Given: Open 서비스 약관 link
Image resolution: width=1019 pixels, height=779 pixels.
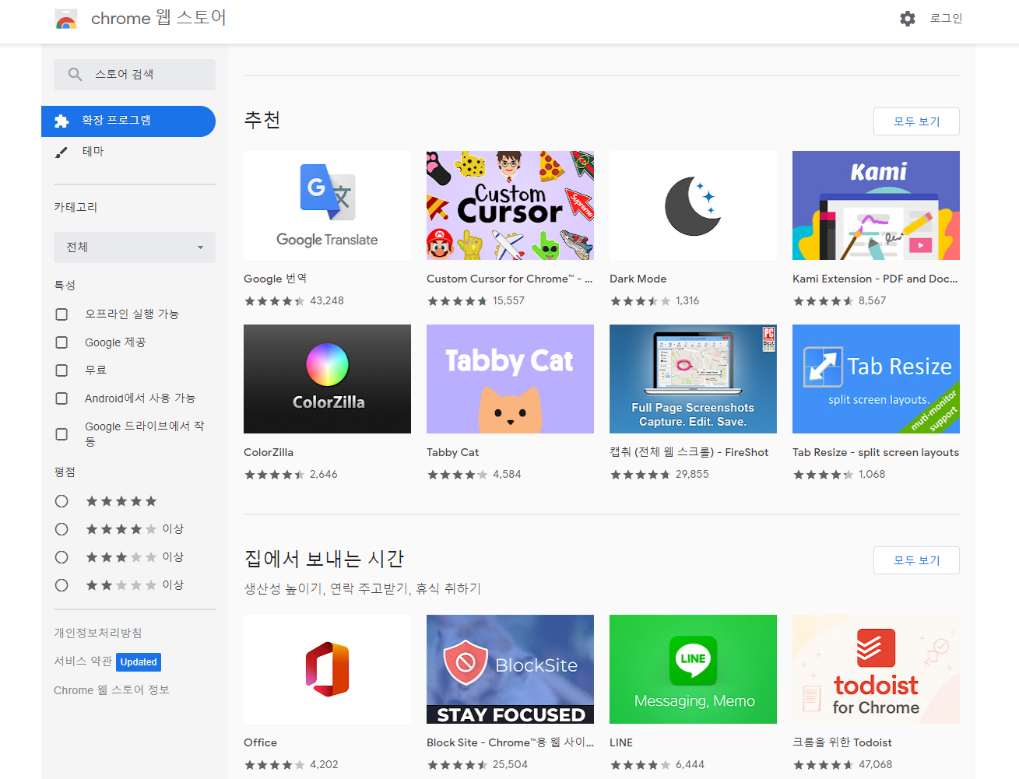Looking at the screenshot, I should tap(83, 661).
